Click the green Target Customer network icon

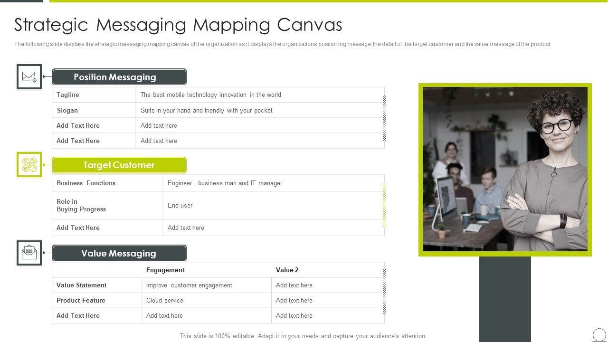click(29, 165)
